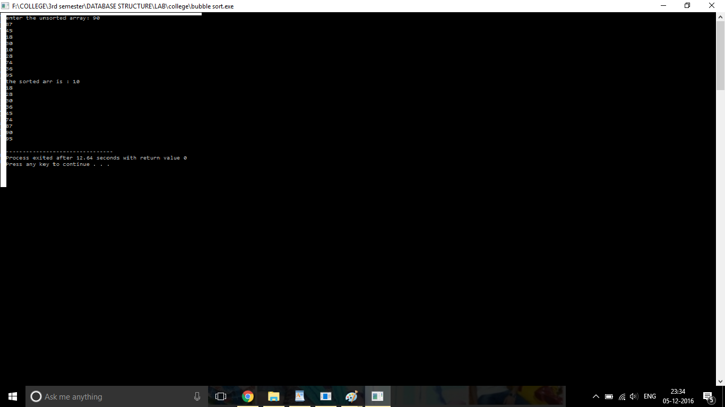Click scroll-up arrow on console scrollbar
This screenshot has width=725, height=407.
click(720, 17)
